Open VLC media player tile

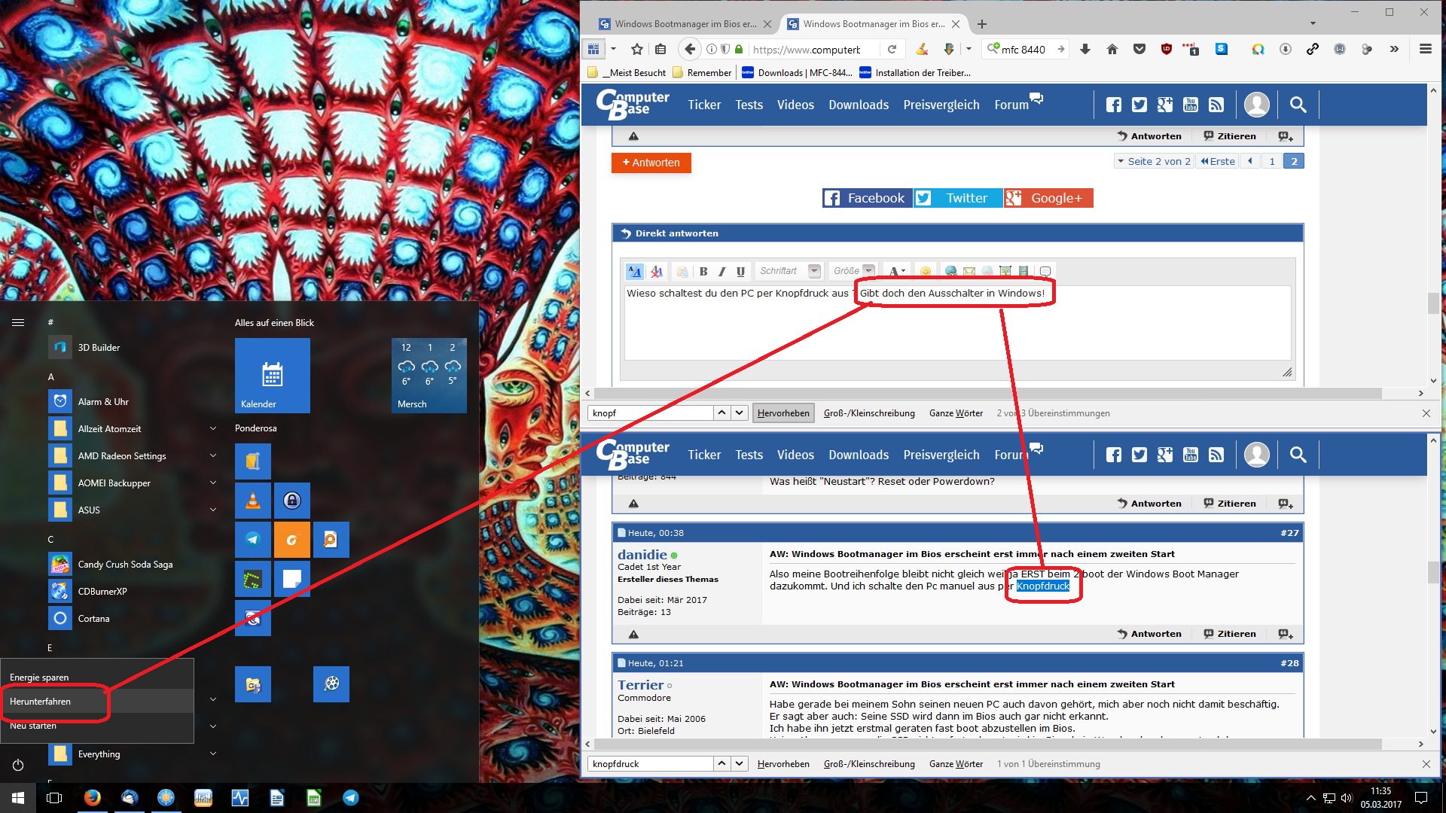pos(253,501)
